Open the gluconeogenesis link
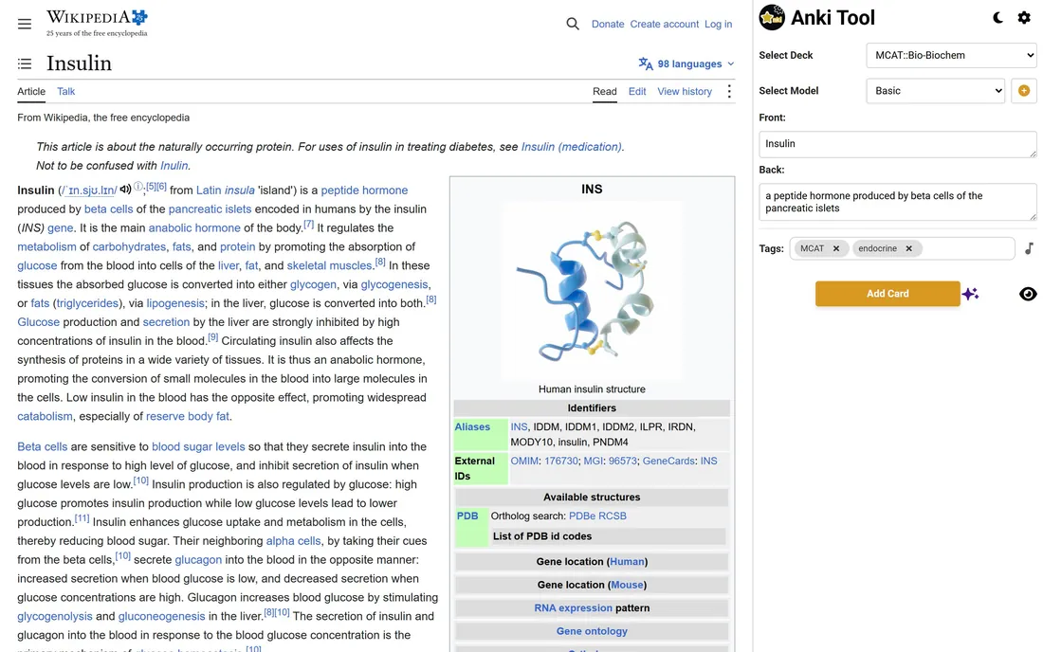1043x652 pixels. [161, 616]
